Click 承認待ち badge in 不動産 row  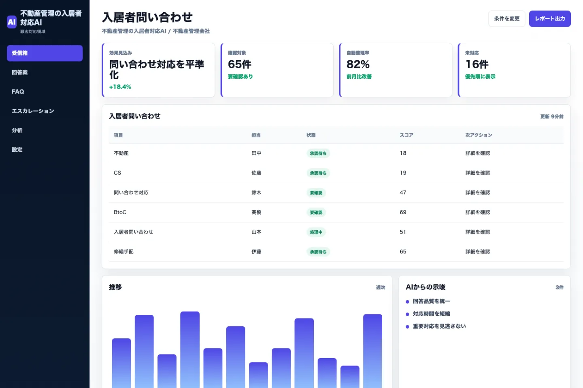coord(318,154)
